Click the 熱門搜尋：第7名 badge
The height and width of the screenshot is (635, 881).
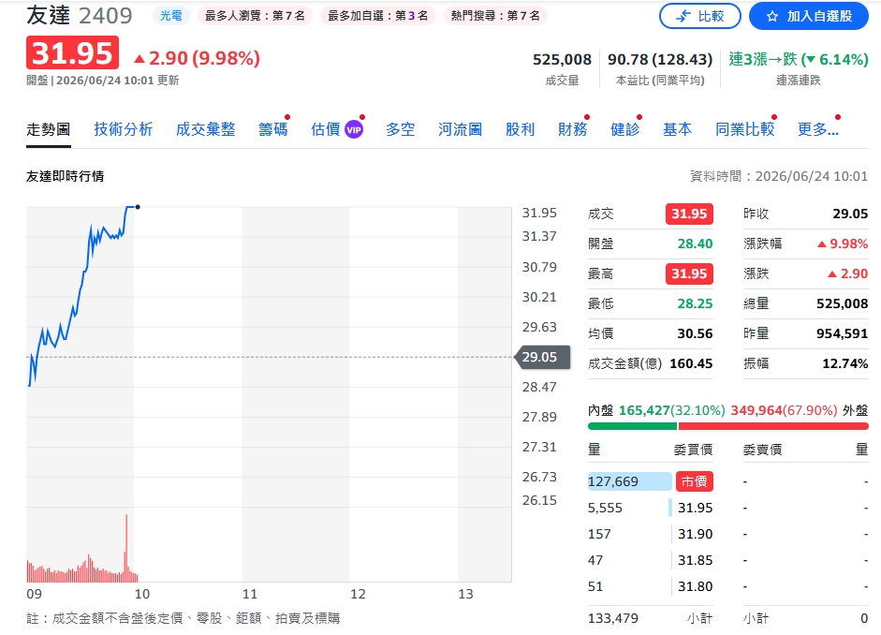495,16
